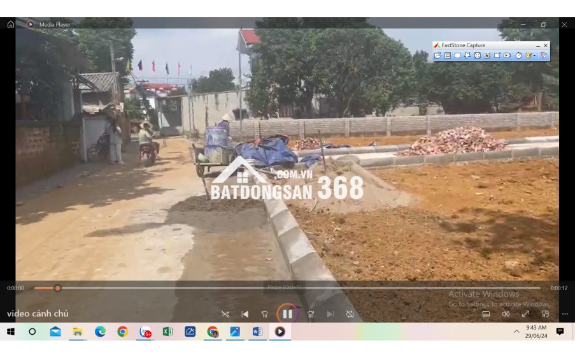Open the Windows notification center
This screenshot has width=575, height=359.
pyautogui.click(x=560, y=332)
